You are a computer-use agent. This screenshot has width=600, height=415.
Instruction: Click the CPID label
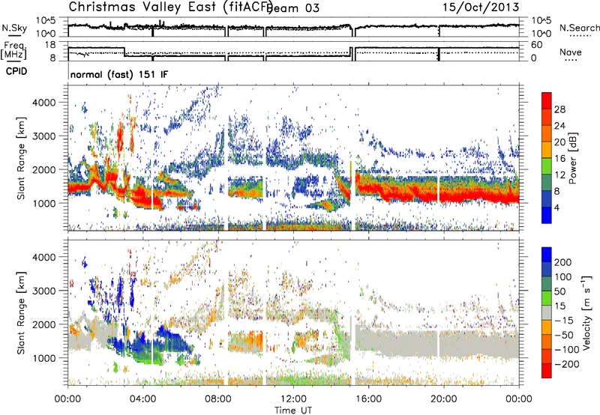click(16, 71)
